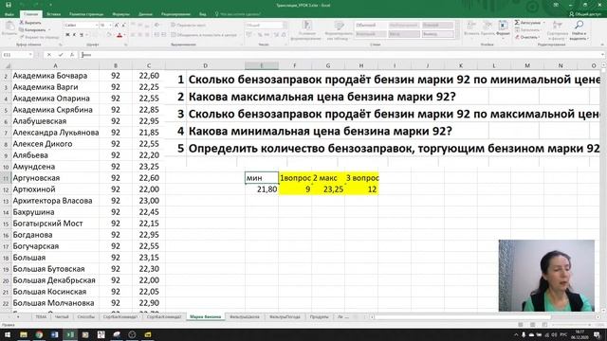Save the workbook with the floppy icon

9,5
